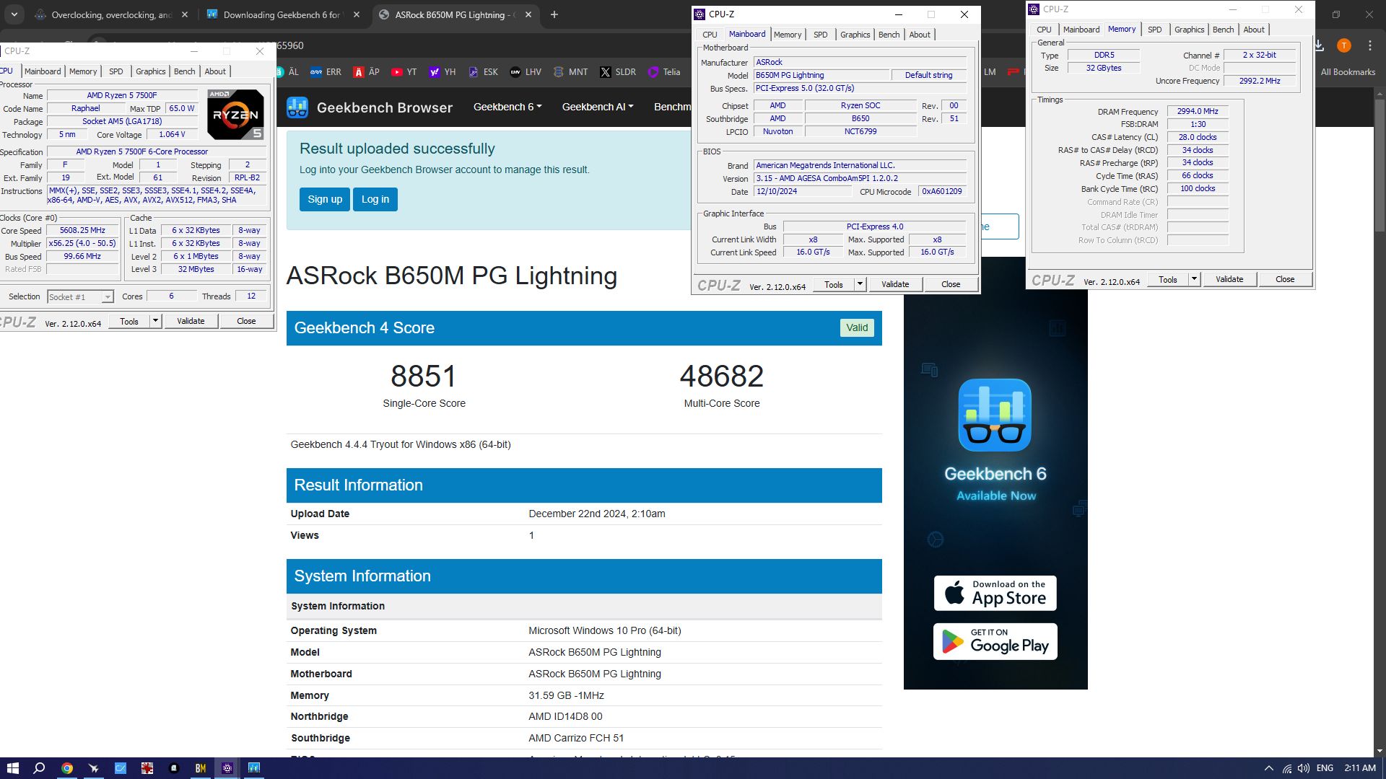Click the 48682 multi-core score value

pos(721,376)
